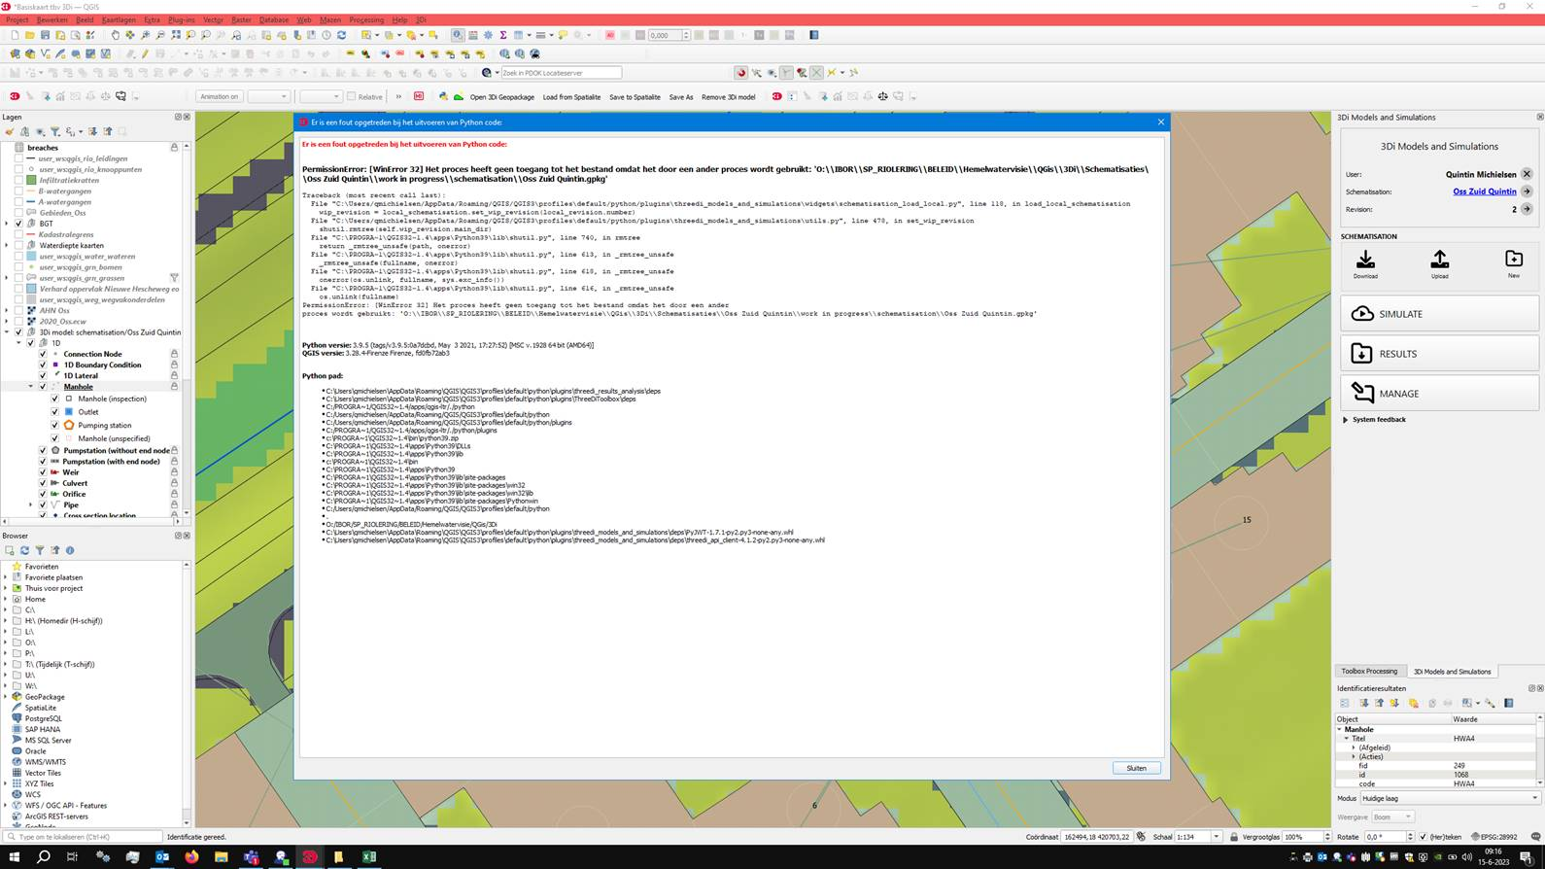This screenshot has height=869, width=1545.
Task: Open the Kaartlagen menu
Action: click(119, 19)
